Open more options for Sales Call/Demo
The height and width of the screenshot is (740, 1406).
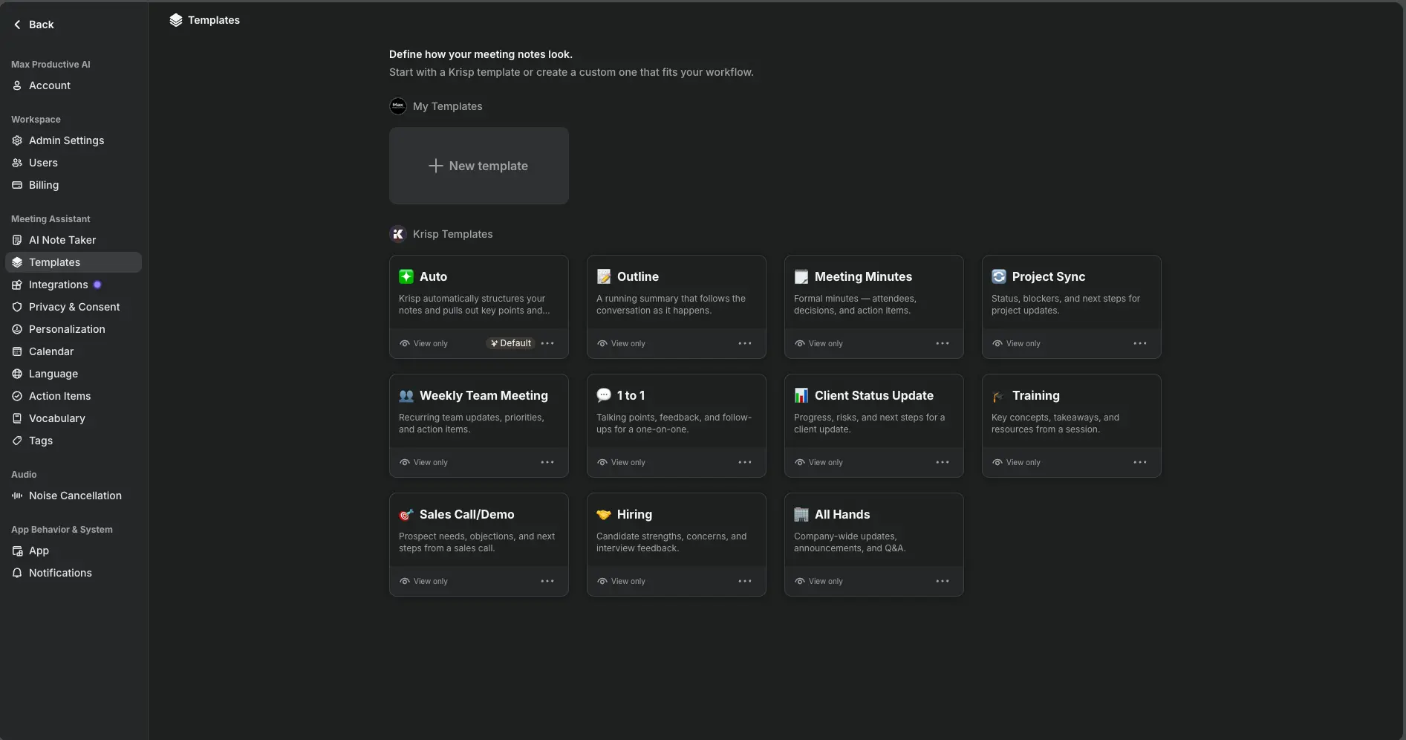click(x=547, y=581)
